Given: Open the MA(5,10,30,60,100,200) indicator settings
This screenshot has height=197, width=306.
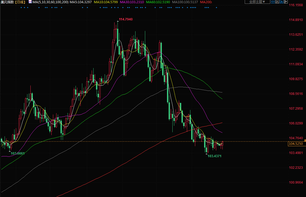Looking at the screenshot, I should (50, 2).
